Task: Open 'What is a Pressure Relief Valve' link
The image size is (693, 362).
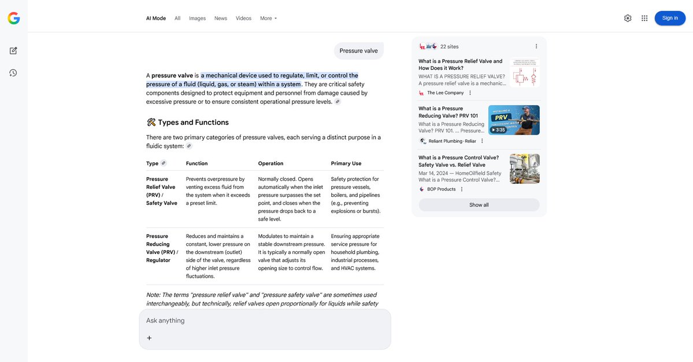Action: point(460,65)
